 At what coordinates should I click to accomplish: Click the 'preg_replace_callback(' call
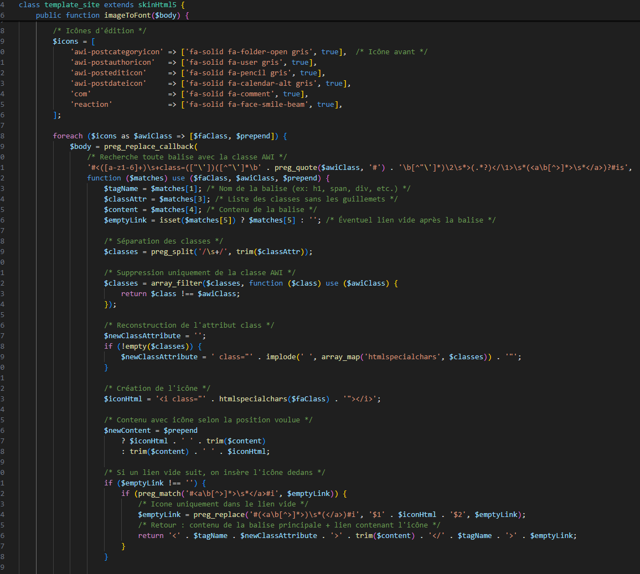(151, 147)
